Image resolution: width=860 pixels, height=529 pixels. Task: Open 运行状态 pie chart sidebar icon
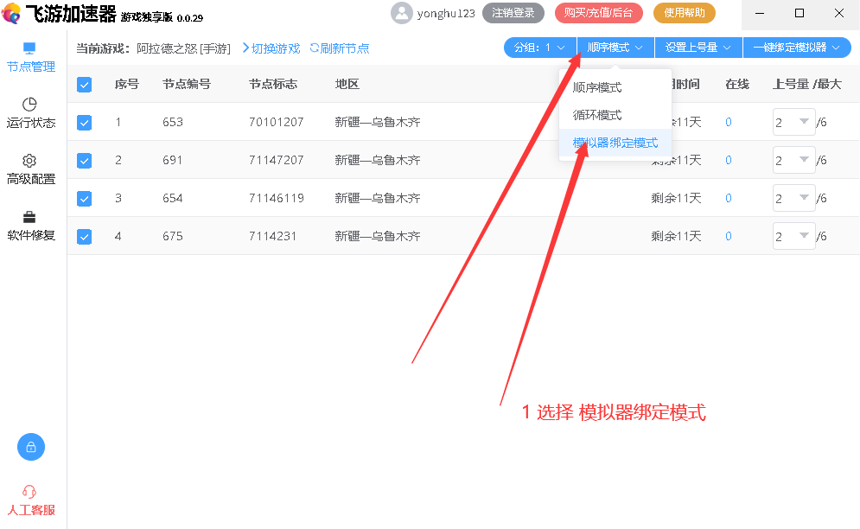(29, 105)
